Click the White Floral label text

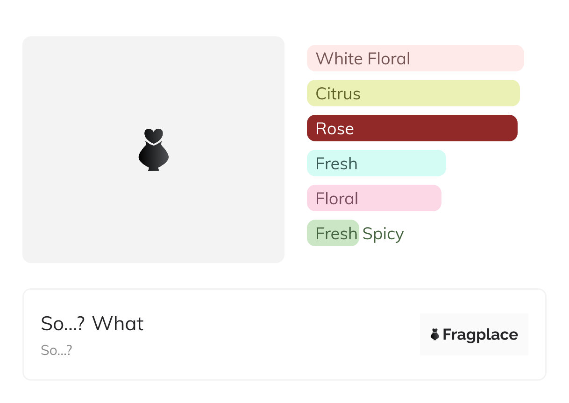[x=363, y=59]
